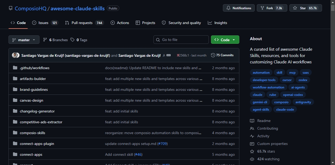Click the failed status icon beside commit hash

(178, 55)
